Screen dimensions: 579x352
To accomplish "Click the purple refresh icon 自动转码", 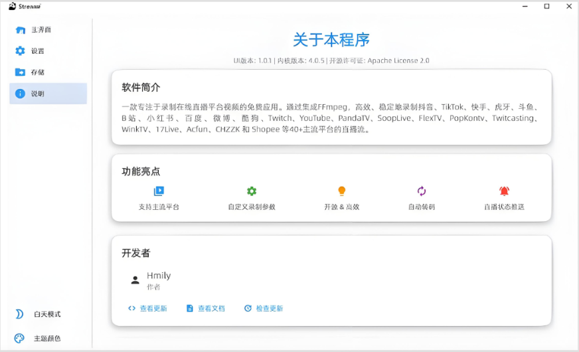I will pyautogui.click(x=422, y=191).
